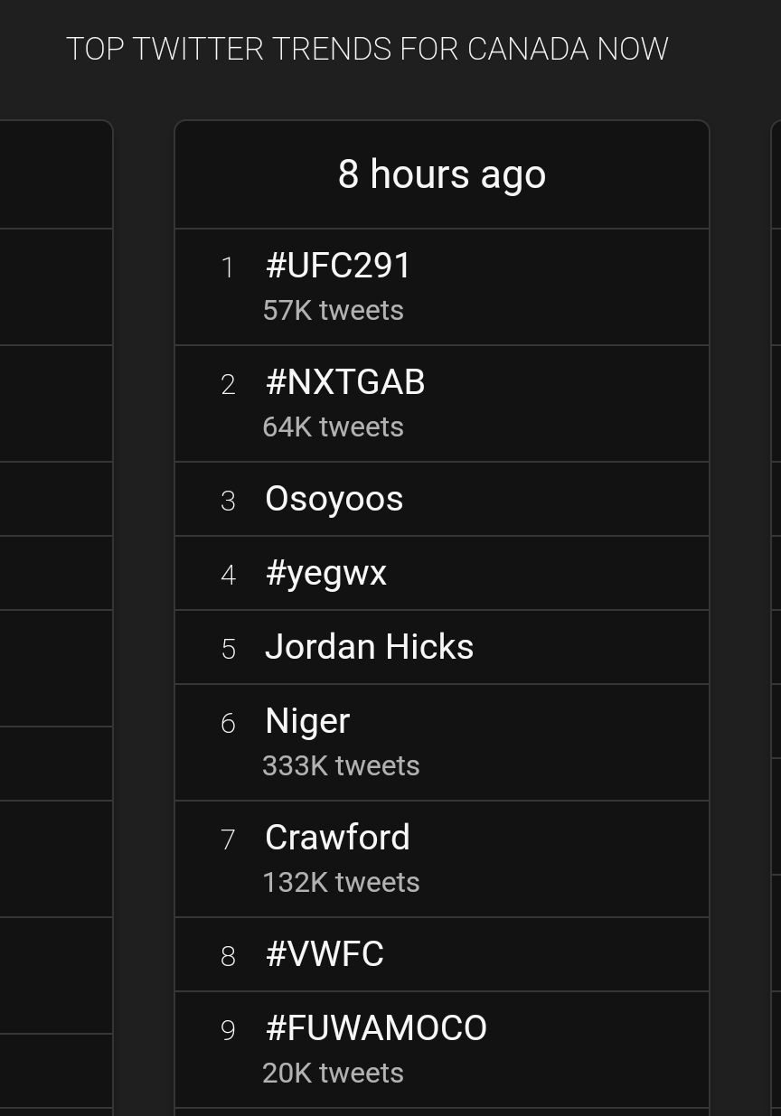
Task: Open the #FUWAMOCO hashtag
Action: 376,1028
